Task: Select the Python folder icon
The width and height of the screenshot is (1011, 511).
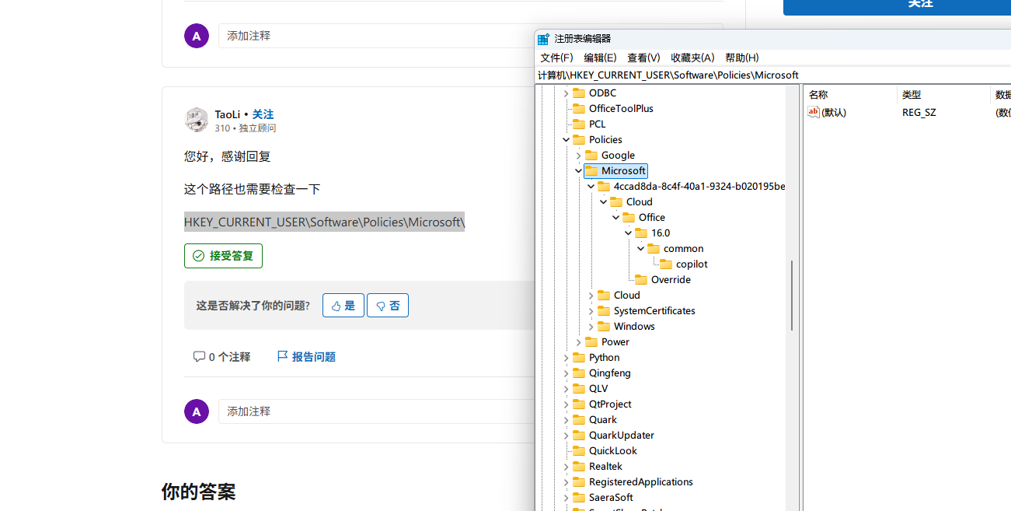Action: 579,358
